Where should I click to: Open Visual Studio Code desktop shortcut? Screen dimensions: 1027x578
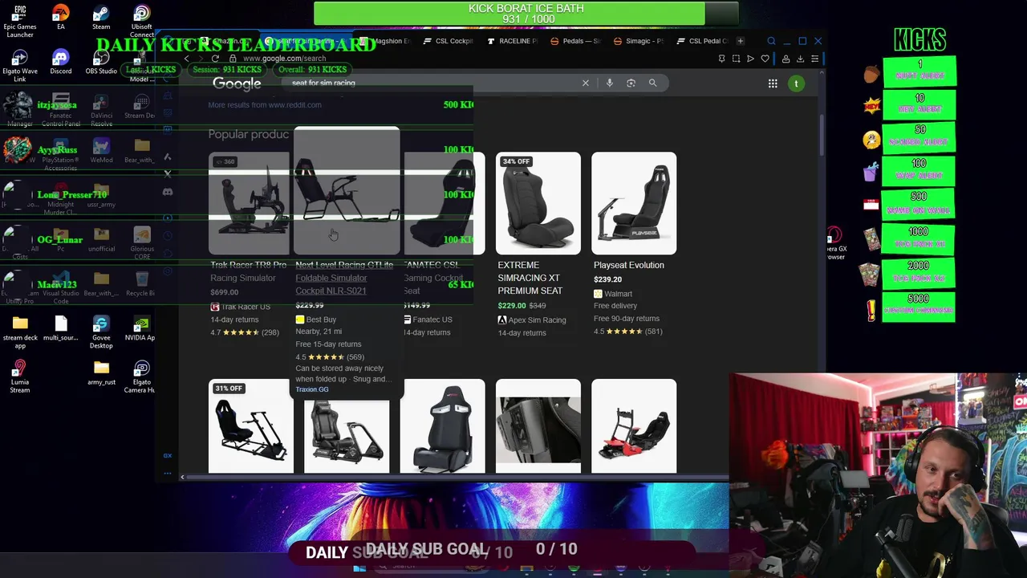(x=61, y=287)
